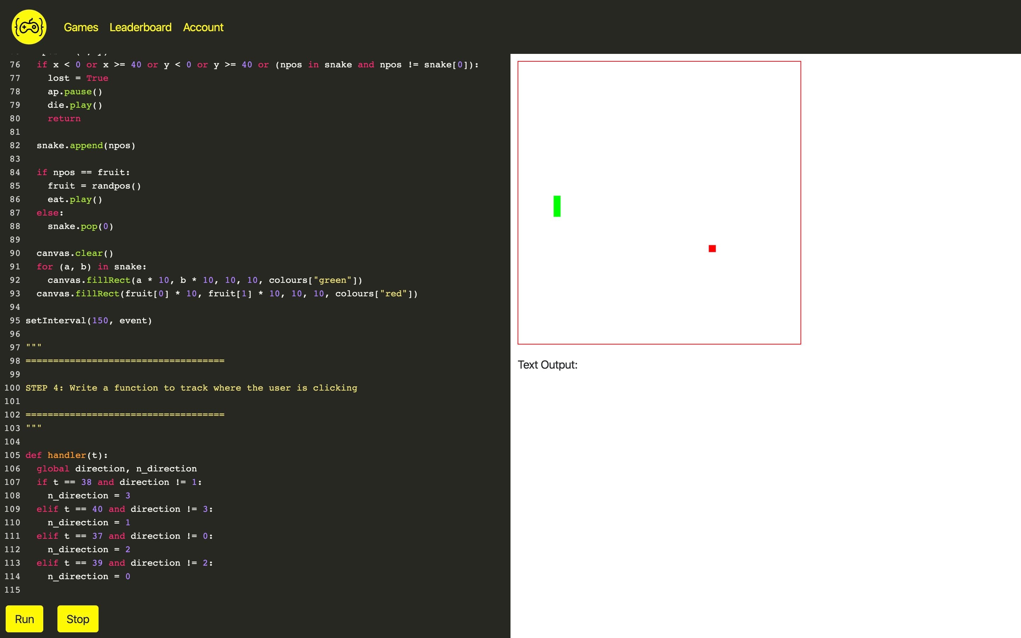
Task: Click 'n_direction = 1' line
Action: pos(89,523)
